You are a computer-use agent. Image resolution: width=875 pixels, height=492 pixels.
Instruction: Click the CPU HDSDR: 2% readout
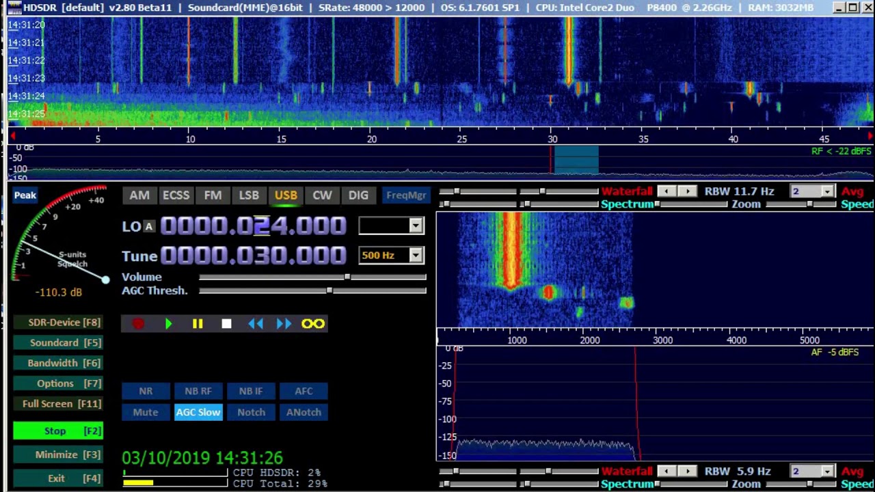coord(277,473)
